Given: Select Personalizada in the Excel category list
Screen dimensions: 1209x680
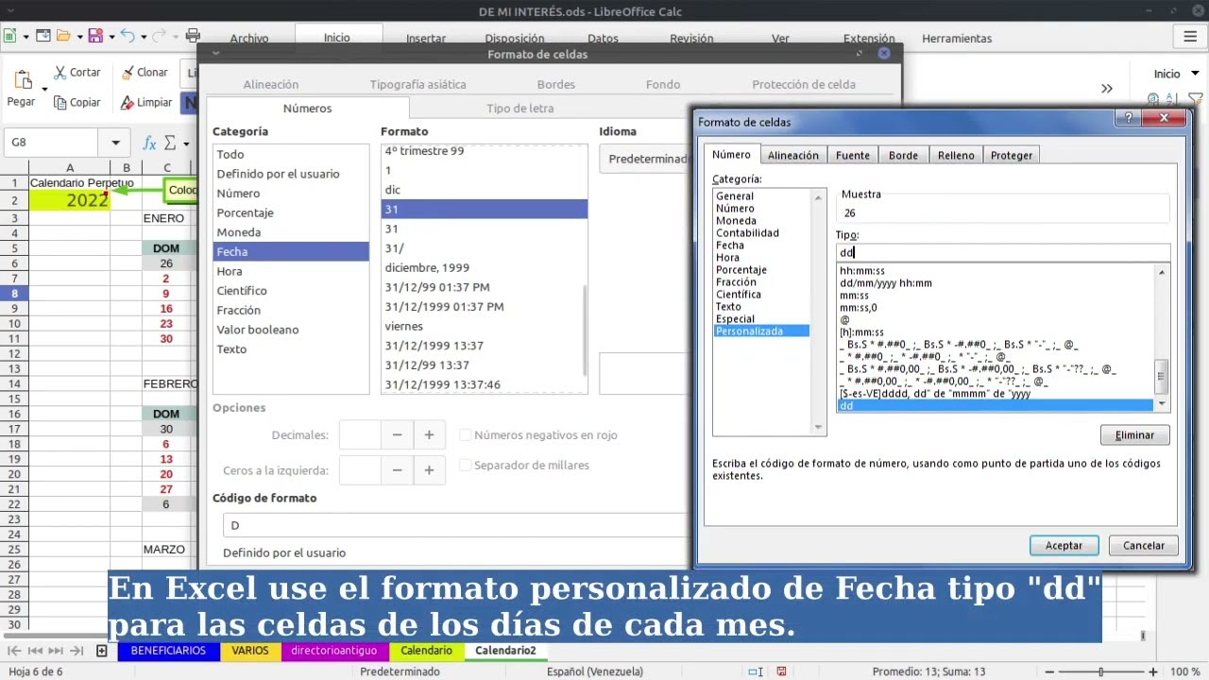Looking at the screenshot, I should click(x=760, y=331).
